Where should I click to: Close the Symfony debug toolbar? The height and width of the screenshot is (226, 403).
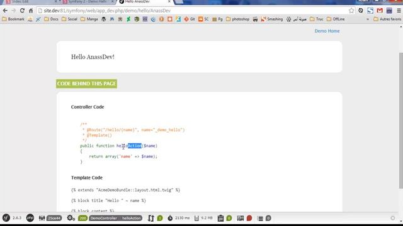point(393,218)
